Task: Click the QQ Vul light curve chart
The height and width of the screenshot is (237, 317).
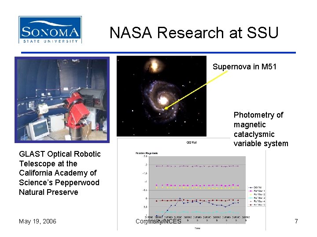Action: pyautogui.click(x=191, y=184)
